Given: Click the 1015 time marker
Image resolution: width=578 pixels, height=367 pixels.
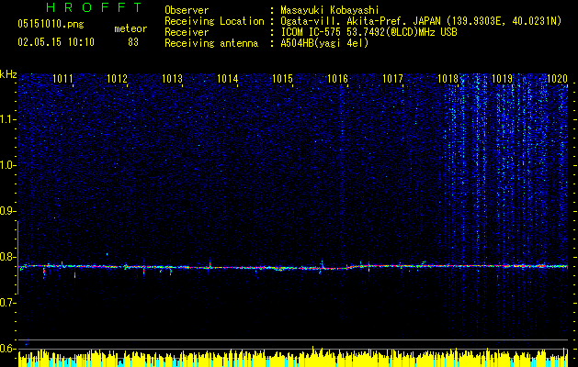Looking at the screenshot, I should tap(282, 78).
